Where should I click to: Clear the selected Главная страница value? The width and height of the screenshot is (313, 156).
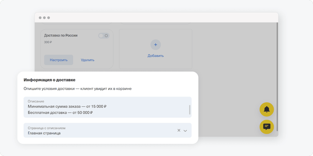(x=179, y=130)
